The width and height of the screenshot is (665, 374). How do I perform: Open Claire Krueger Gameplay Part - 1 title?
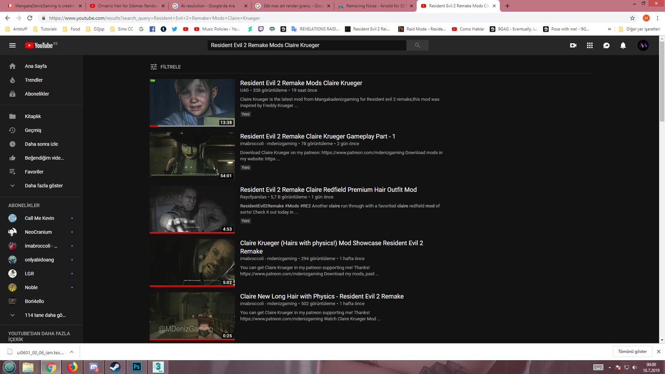(x=318, y=136)
